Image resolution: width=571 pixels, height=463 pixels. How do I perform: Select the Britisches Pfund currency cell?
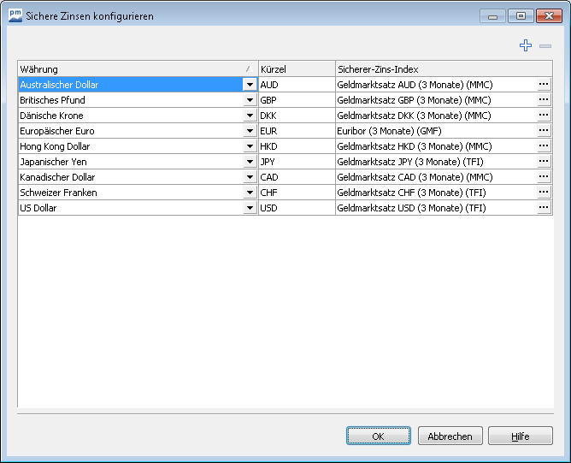point(128,100)
